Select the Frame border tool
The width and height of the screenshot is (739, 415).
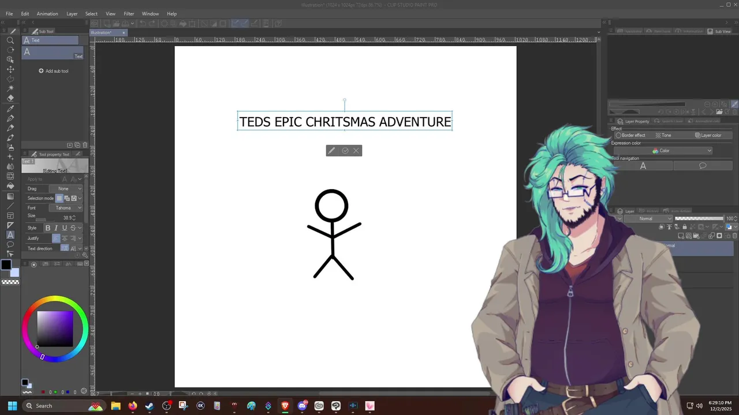(x=10, y=216)
